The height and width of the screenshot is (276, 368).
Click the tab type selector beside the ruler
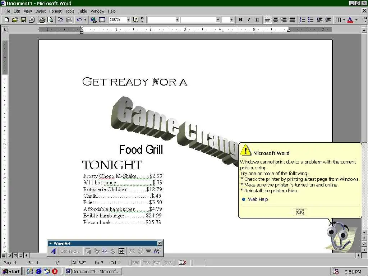pos(5,29)
